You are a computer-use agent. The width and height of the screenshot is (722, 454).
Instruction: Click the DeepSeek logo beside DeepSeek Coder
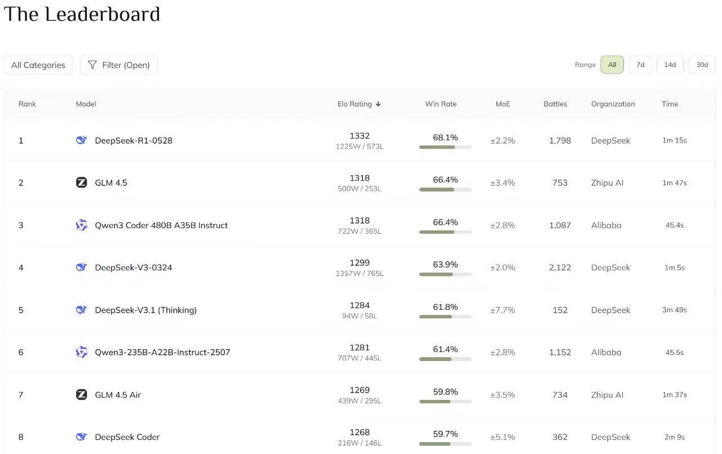click(x=82, y=437)
